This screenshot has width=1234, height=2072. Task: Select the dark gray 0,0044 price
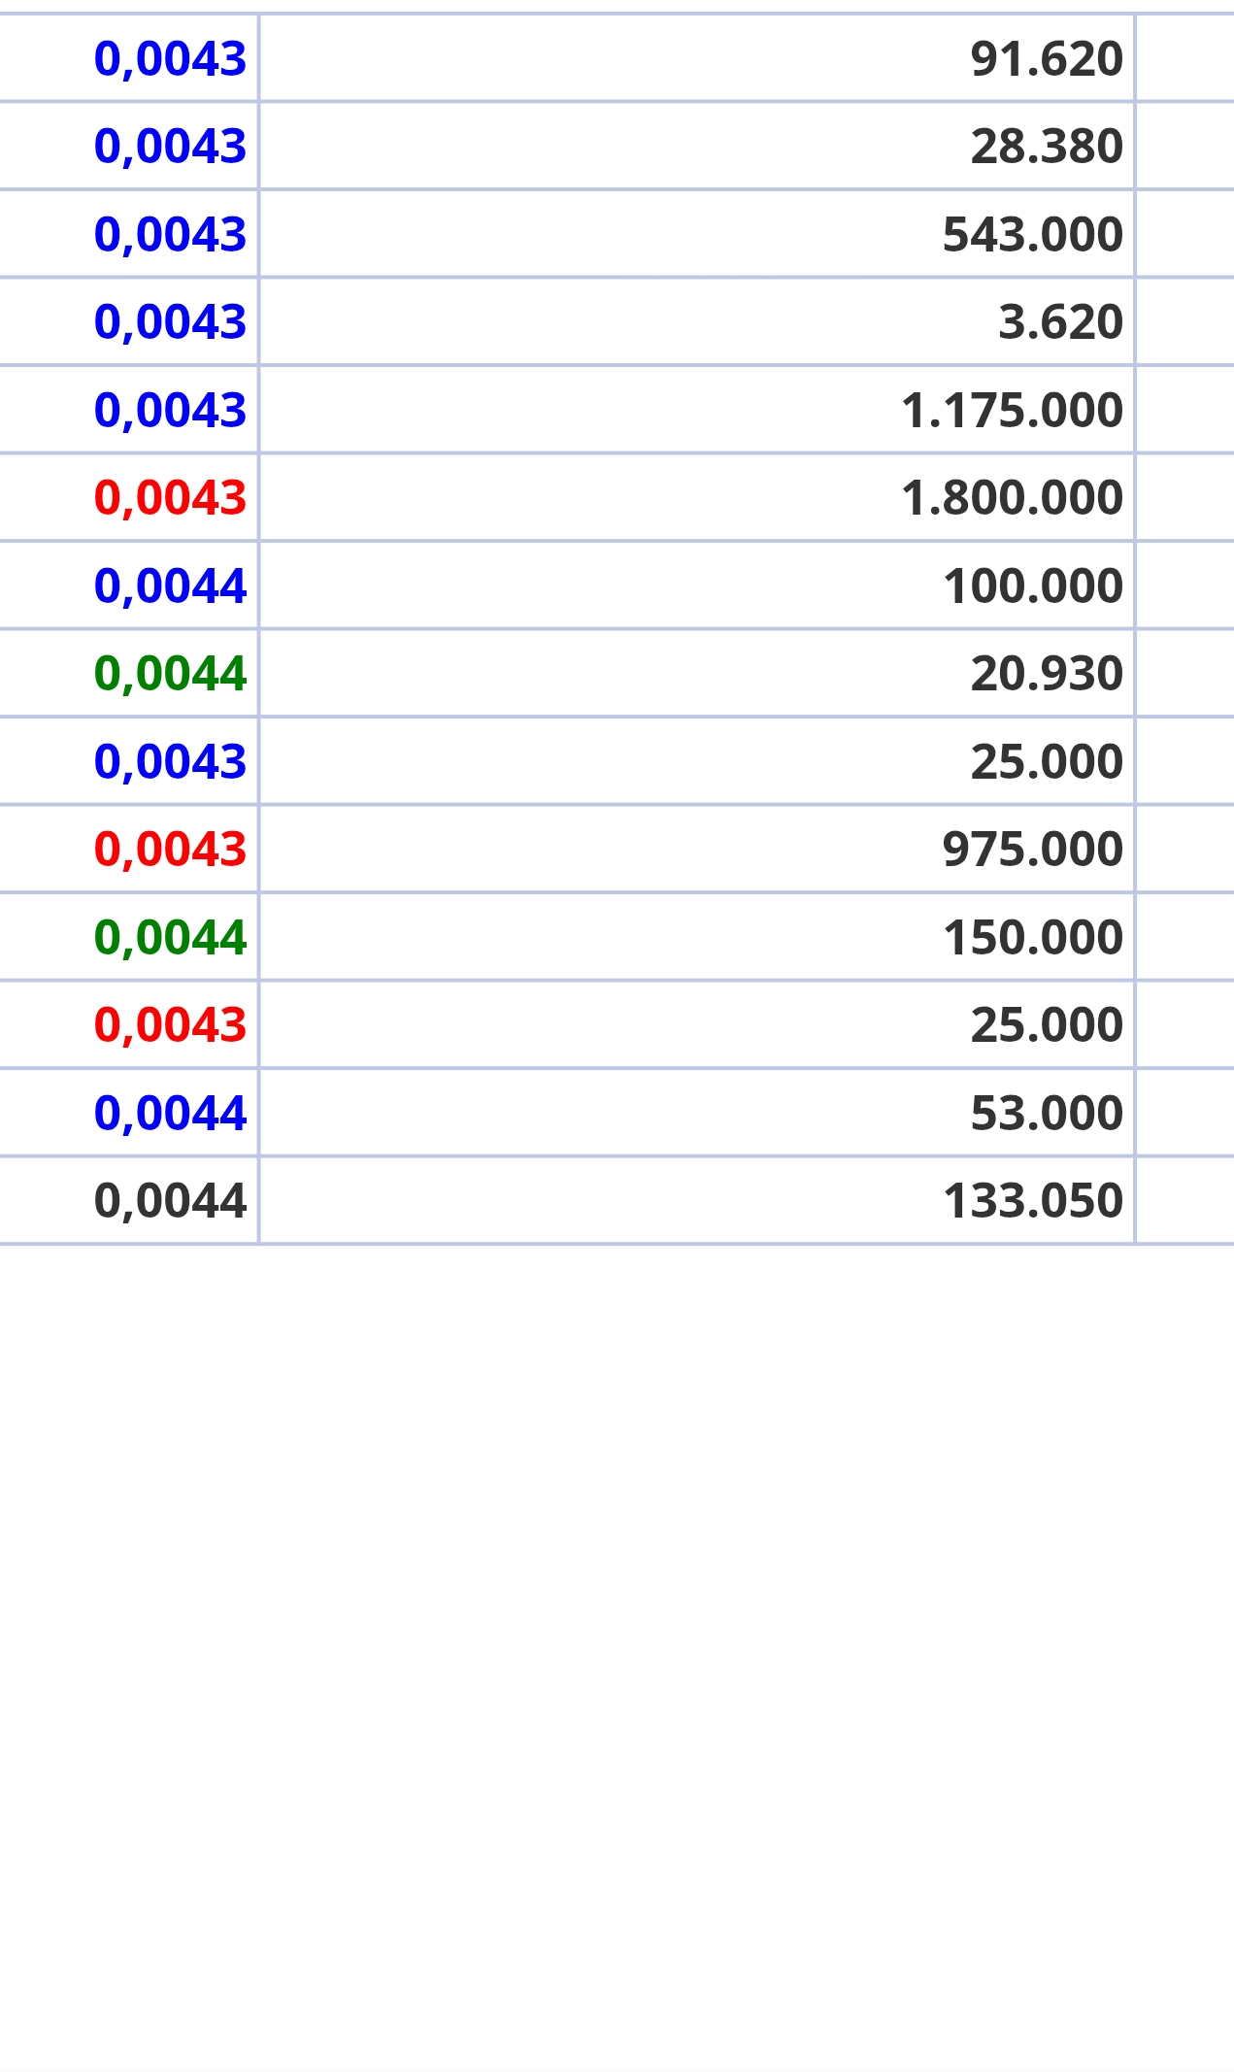(x=170, y=1201)
